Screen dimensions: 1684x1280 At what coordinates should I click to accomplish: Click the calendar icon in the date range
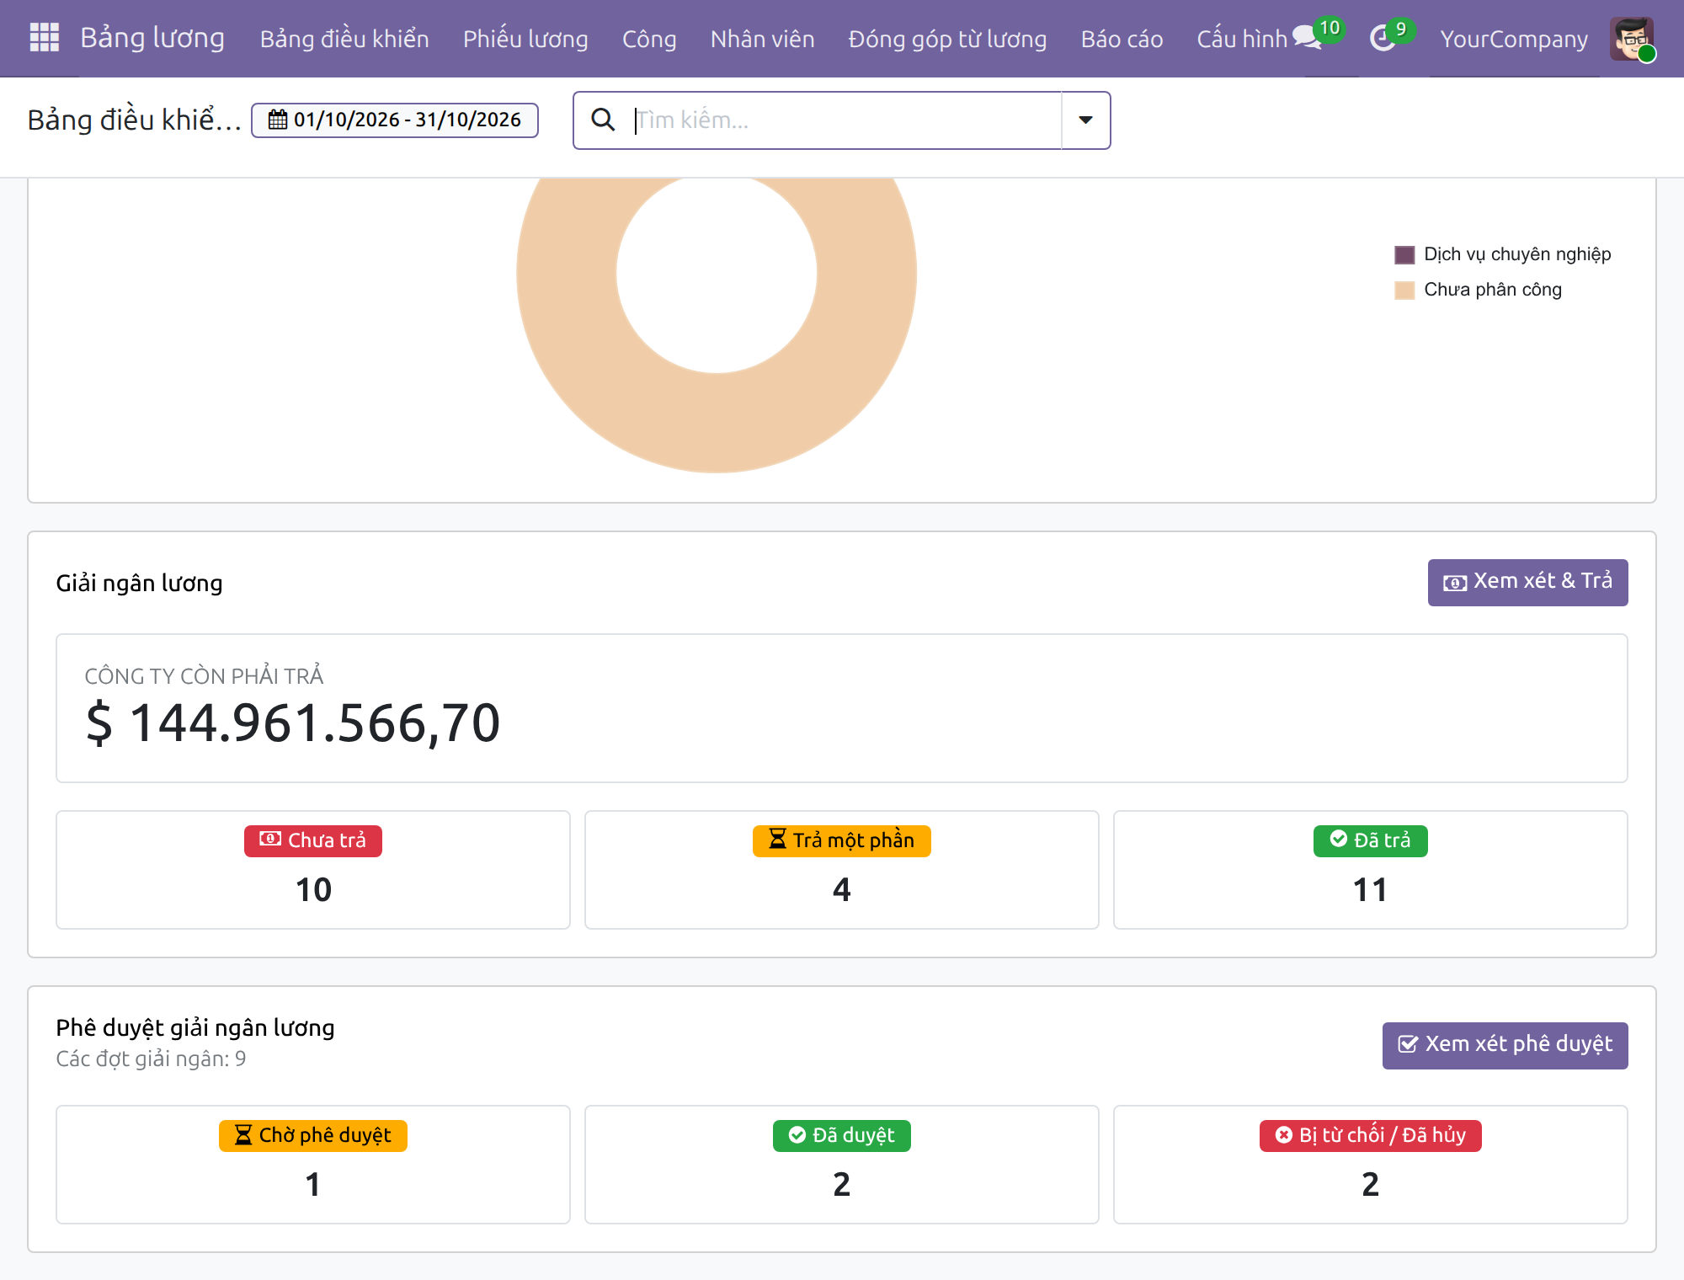point(278,120)
